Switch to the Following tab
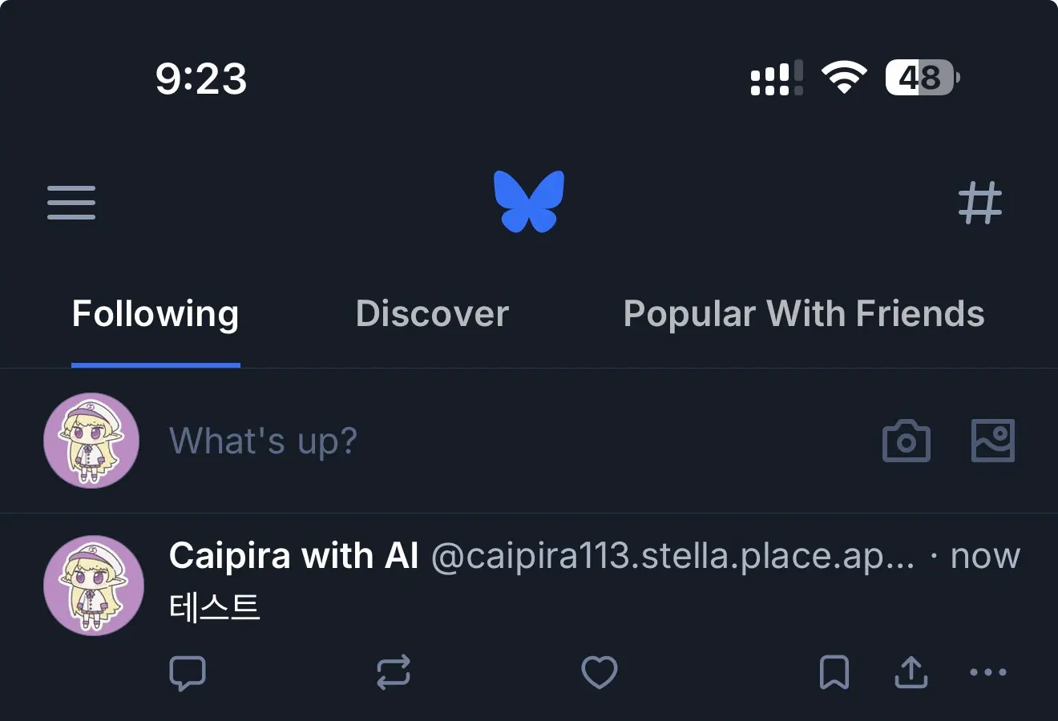1058x721 pixels. click(155, 314)
